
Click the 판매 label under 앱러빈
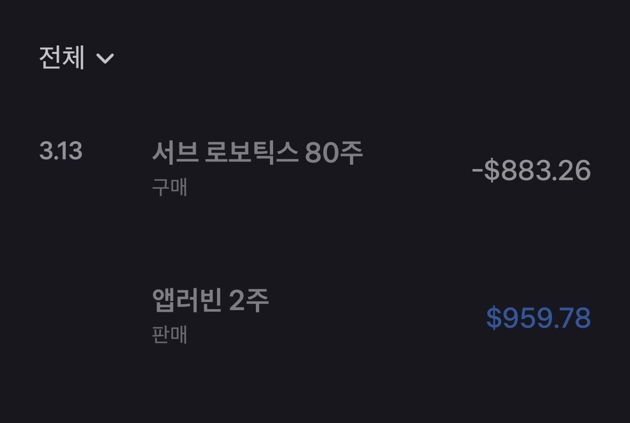[x=169, y=335]
